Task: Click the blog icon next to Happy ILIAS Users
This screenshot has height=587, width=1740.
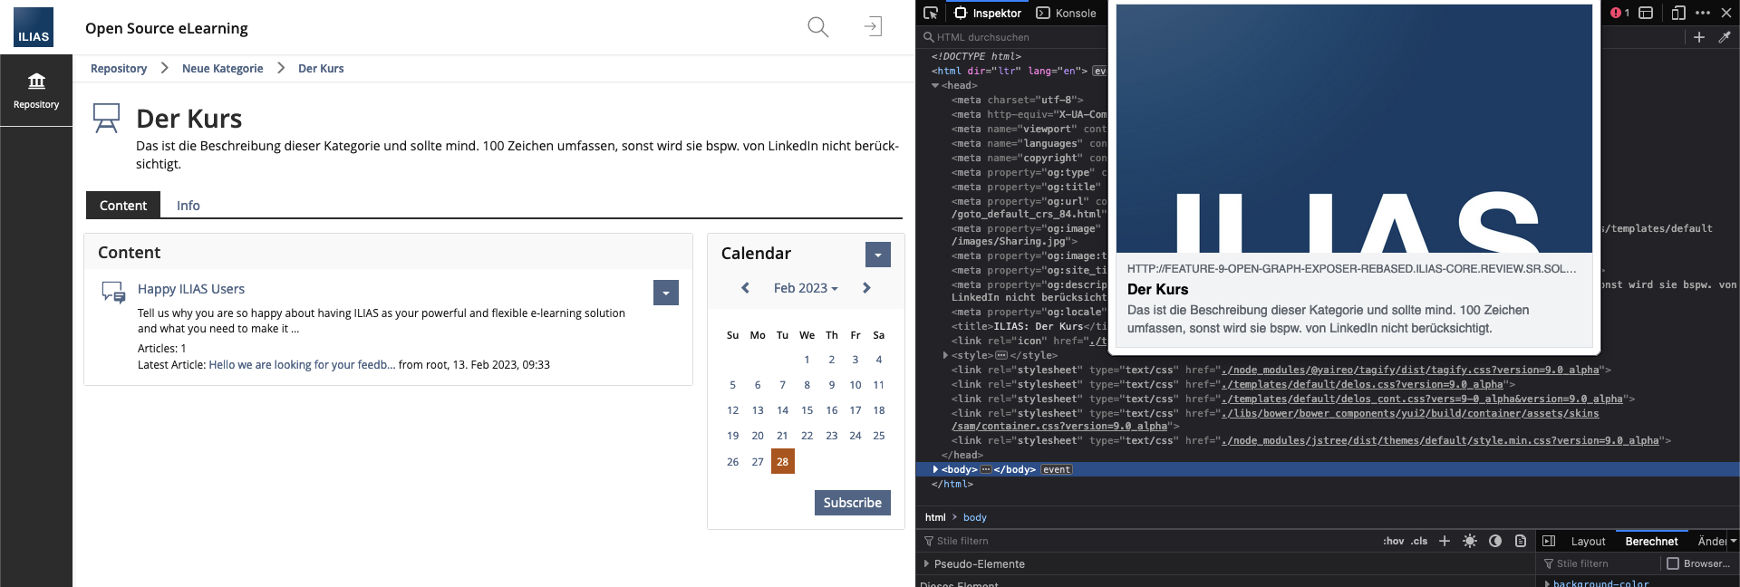Action: tap(113, 292)
